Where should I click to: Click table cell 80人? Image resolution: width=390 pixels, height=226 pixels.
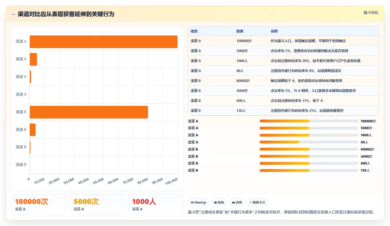240,71
